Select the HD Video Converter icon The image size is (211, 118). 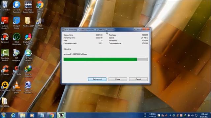click(28, 55)
